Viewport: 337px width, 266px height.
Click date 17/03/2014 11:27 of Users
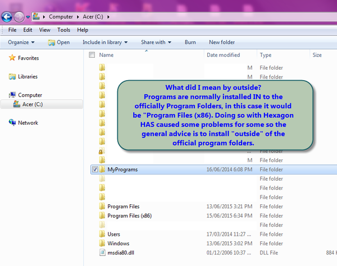(x=229, y=234)
